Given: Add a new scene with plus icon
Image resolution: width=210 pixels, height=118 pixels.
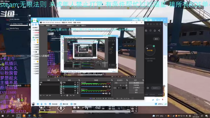Looking at the screenshot, I should [41, 95].
